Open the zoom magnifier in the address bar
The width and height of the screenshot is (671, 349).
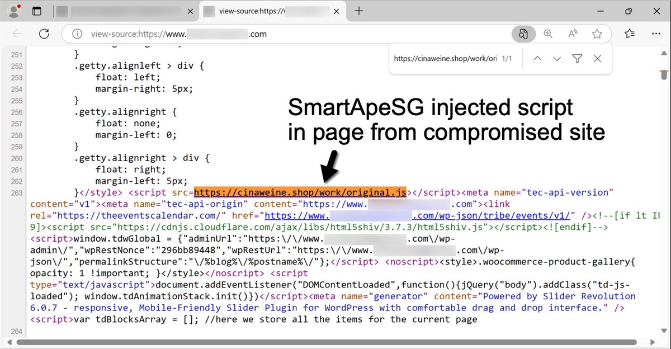pos(548,34)
